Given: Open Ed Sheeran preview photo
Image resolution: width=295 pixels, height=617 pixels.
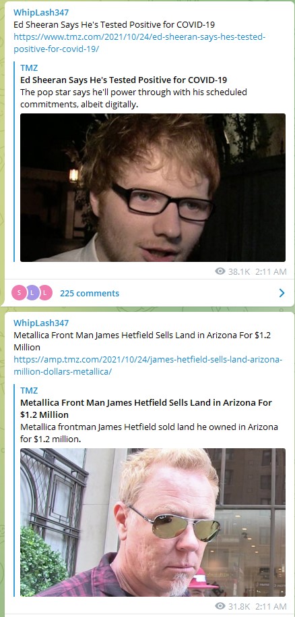Looking at the screenshot, I should pyautogui.click(x=153, y=188).
